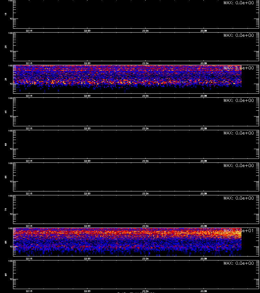Click the 22:16 tick label under panel 4R
The width and height of the screenshot is (260, 293).
[x=29, y=128]
